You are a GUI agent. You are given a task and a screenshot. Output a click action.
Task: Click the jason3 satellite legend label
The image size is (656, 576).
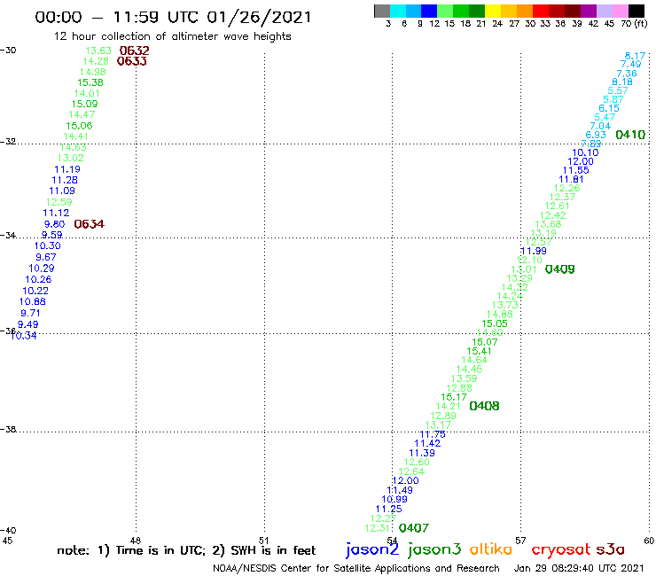click(x=434, y=549)
